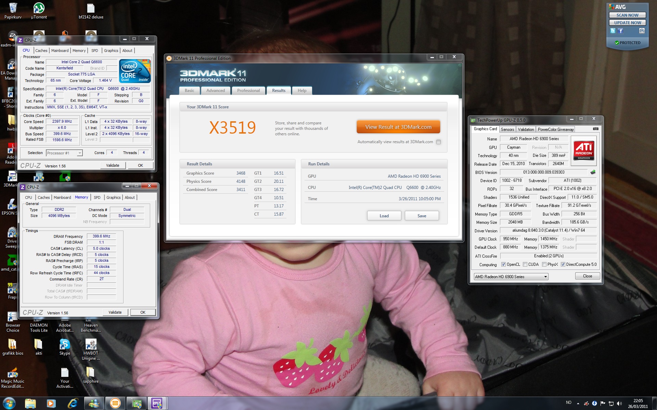
Task: Click the AVG Twitter icon
Action: coord(613,31)
